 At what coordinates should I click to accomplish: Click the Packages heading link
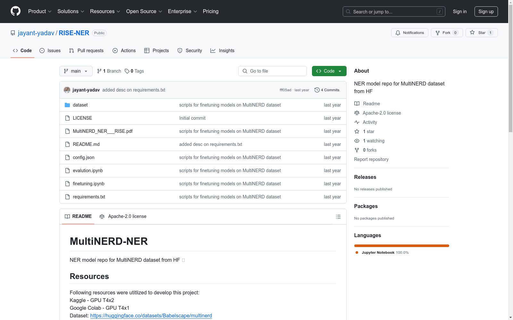(x=366, y=206)
